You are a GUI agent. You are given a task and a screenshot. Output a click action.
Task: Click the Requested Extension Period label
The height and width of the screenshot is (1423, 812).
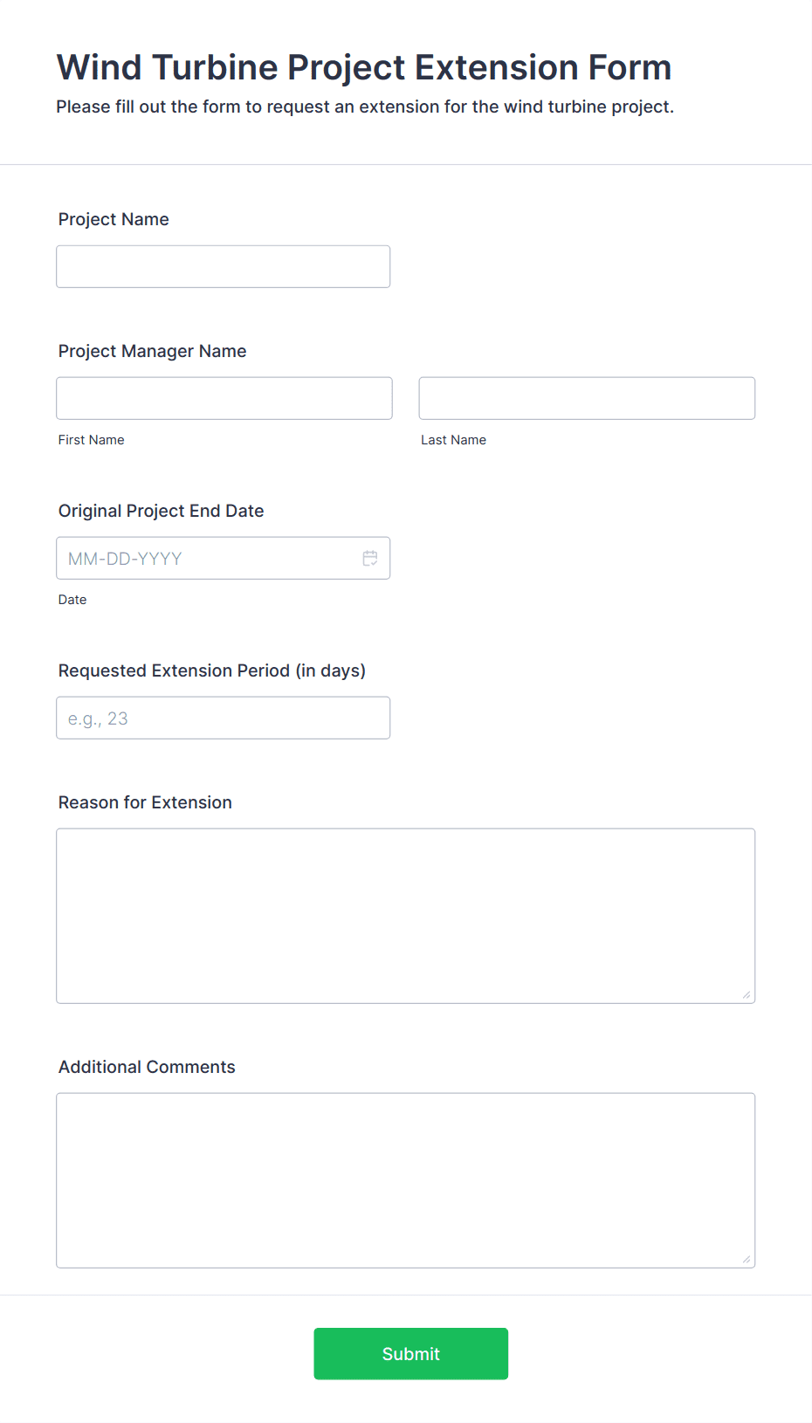(212, 670)
